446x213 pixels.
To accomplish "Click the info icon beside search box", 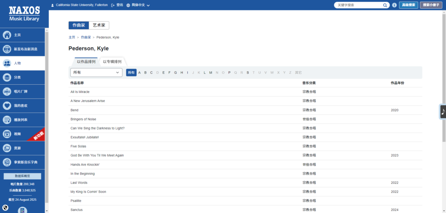I will click(x=394, y=5).
